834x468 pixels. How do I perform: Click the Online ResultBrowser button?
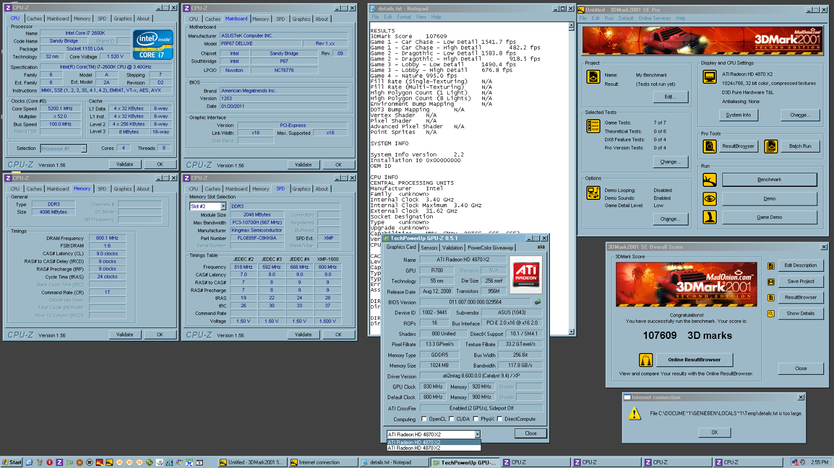coord(694,360)
